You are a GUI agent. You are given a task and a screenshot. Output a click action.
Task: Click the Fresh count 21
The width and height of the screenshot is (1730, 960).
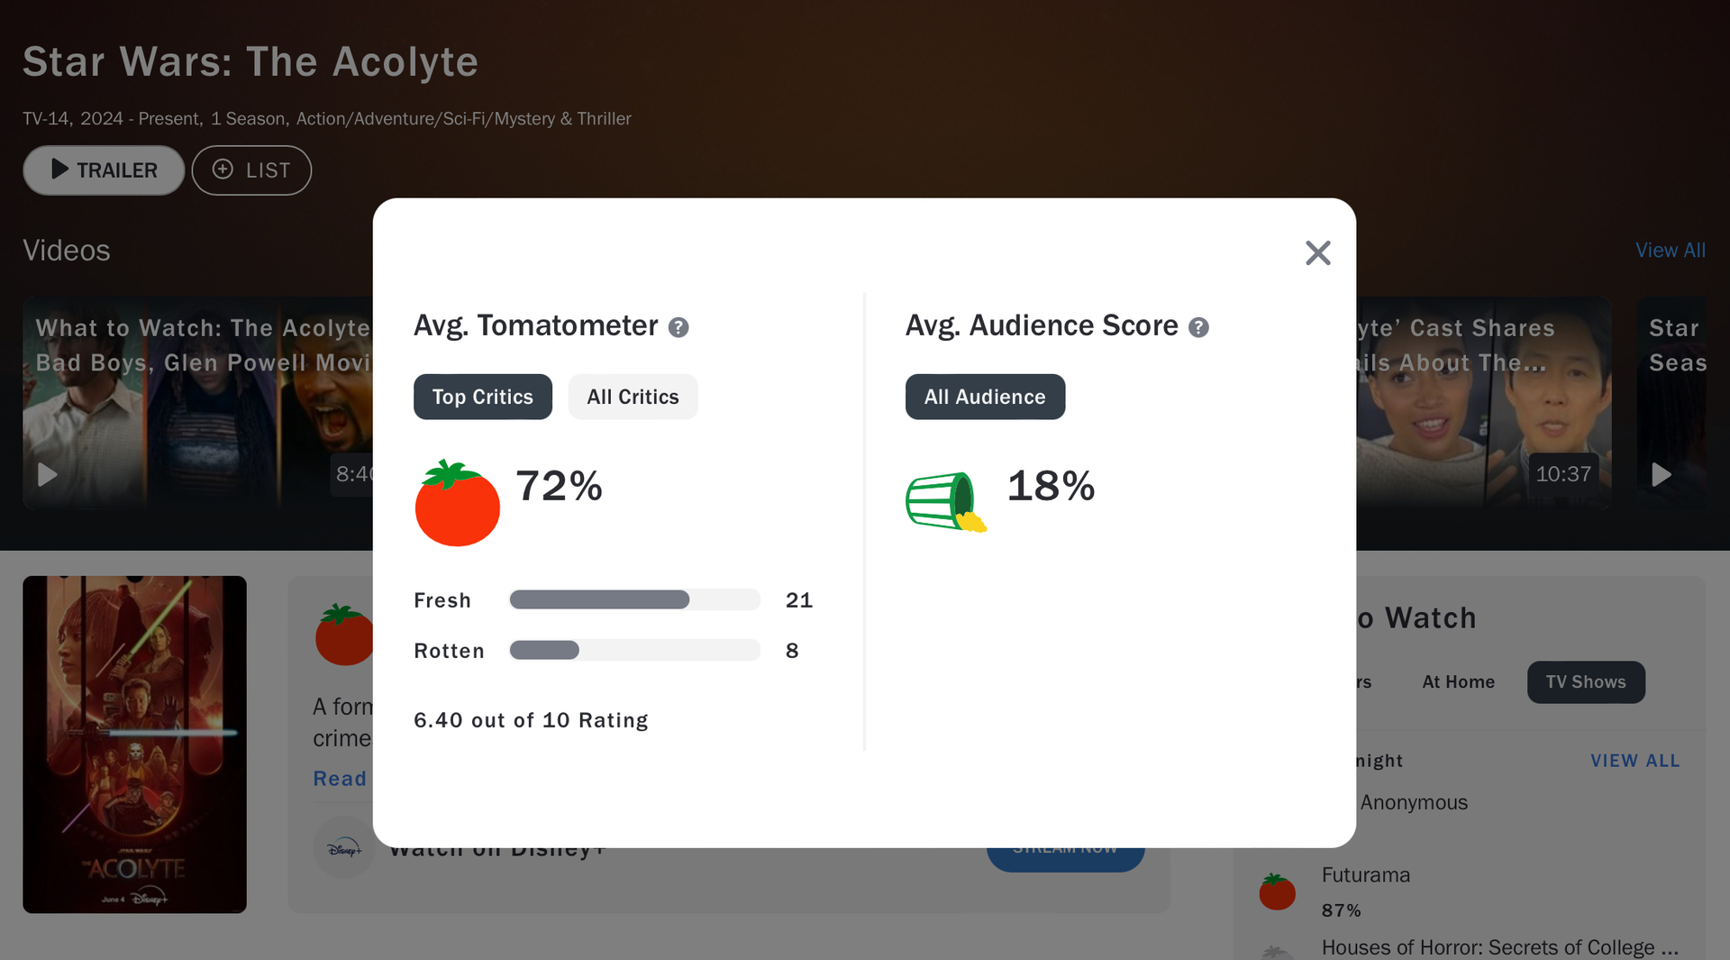pyautogui.click(x=799, y=600)
